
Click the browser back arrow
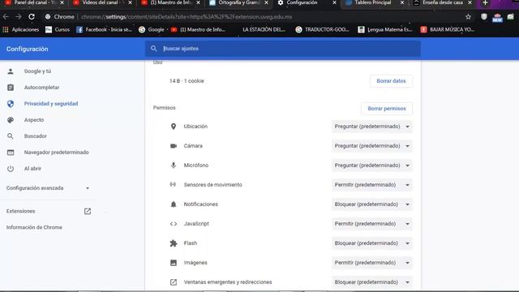[x=6, y=16]
